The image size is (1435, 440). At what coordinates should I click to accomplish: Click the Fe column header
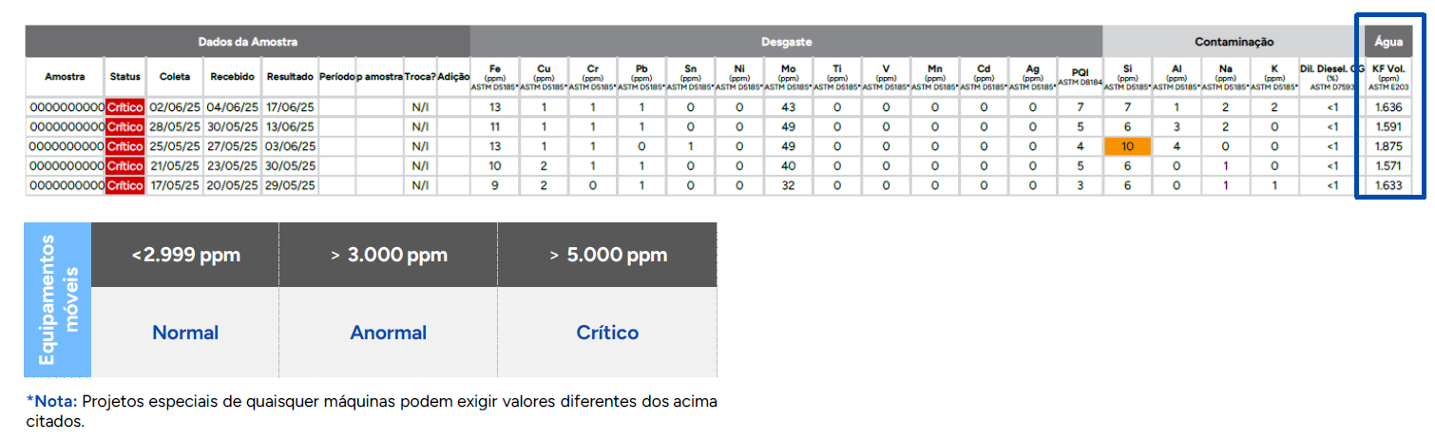(494, 76)
